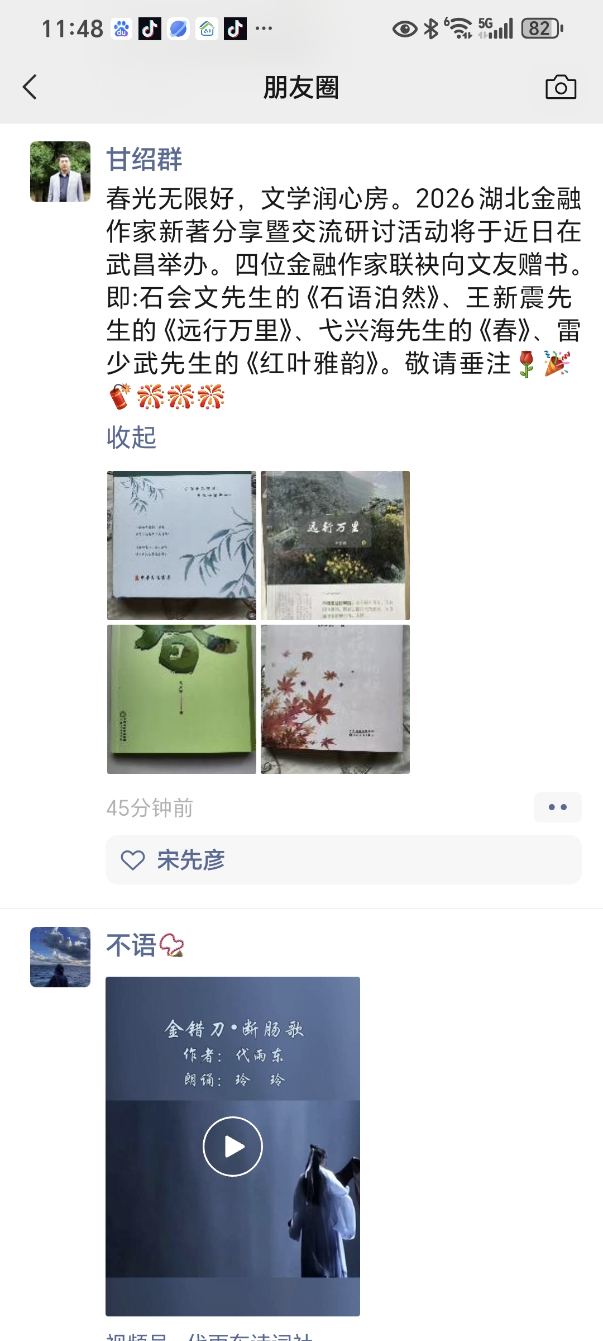This screenshot has height=1341, width=603.
Task: View the 远行万里 book cover photo
Action: click(335, 545)
